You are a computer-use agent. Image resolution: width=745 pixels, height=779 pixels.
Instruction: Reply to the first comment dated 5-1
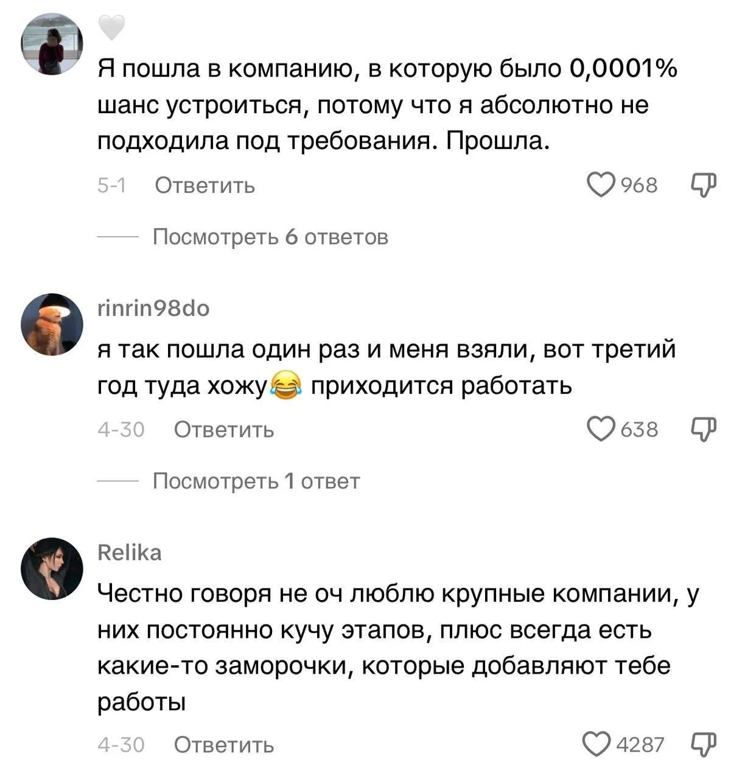(205, 185)
